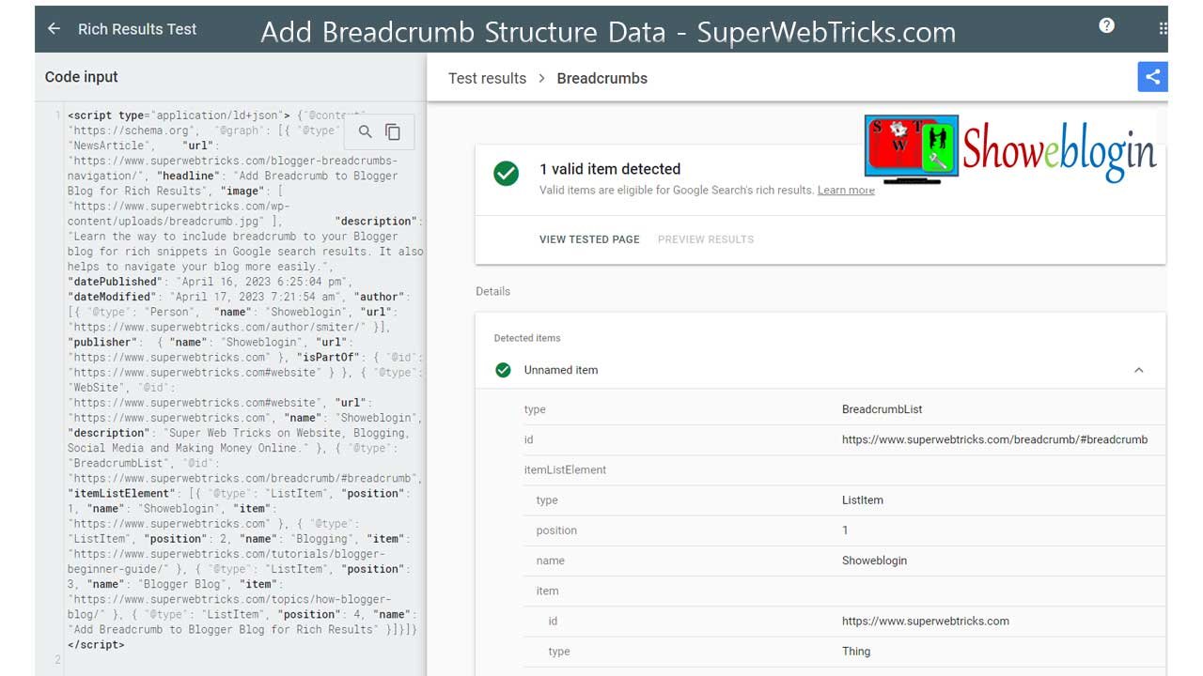This screenshot has height=676, width=1203.
Task: Click the item id superwebtricks.com URL
Action: 926,621
